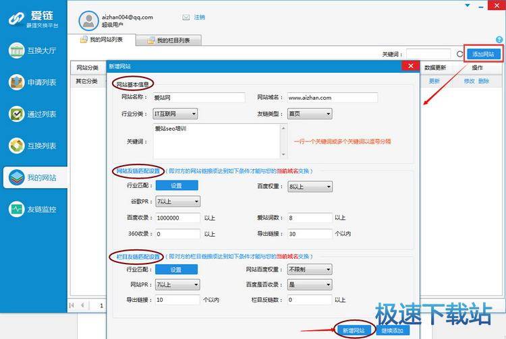Click 设置 for website 行业匹配
The image size is (506, 339).
click(177, 185)
